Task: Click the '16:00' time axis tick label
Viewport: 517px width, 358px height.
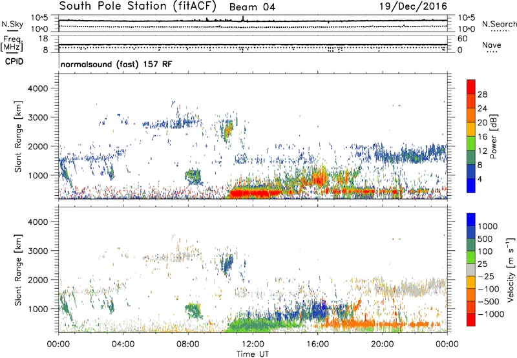Action: coord(317,344)
